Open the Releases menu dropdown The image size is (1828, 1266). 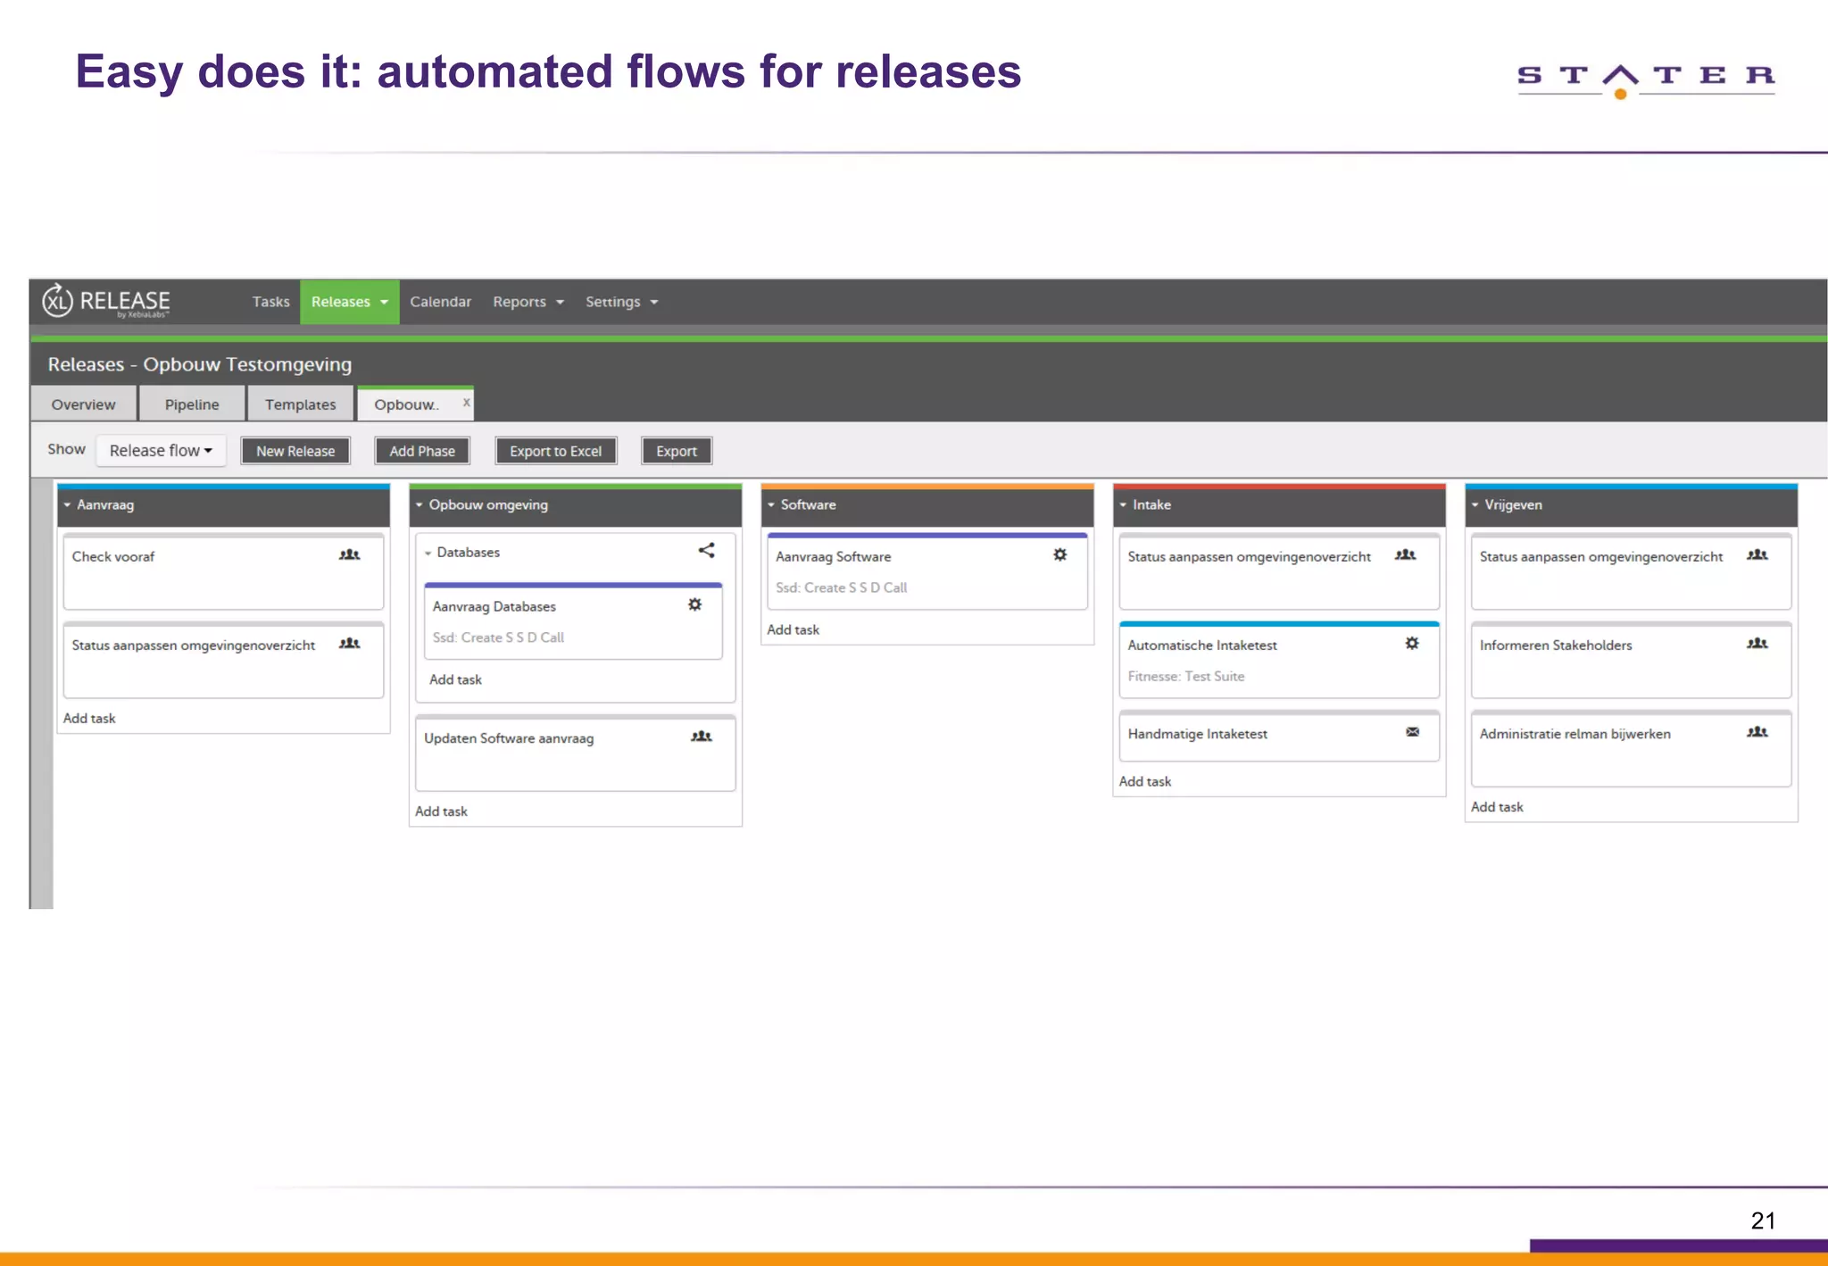click(350, 302)
